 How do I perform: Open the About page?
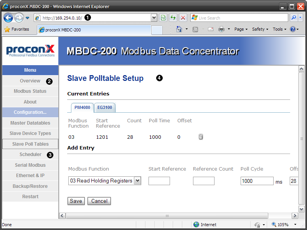point(30,102)
